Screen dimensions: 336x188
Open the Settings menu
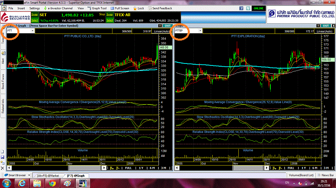coord(34,8)
